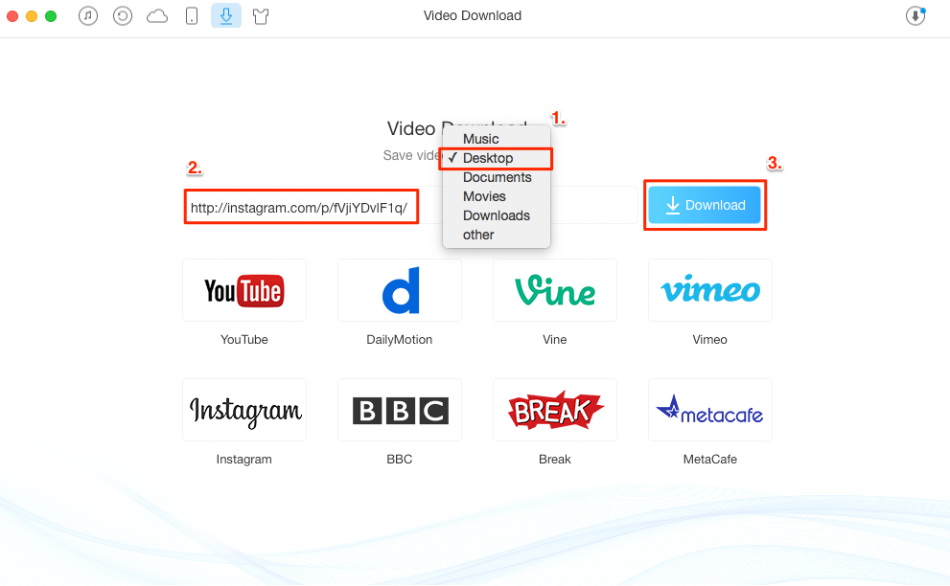Viewport: 950px width, 586px height.
Task: Click the BBC text label
Action: [399, 460]
